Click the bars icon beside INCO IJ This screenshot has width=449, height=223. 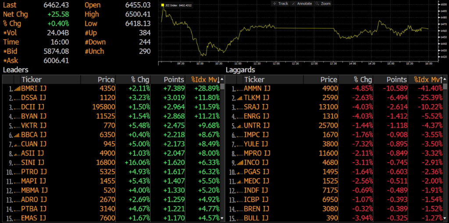240,163
